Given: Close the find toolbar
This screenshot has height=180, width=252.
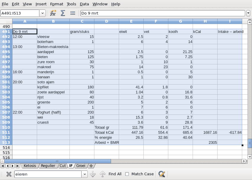Looking at the screenshot, I should click(x=9, y=174).
